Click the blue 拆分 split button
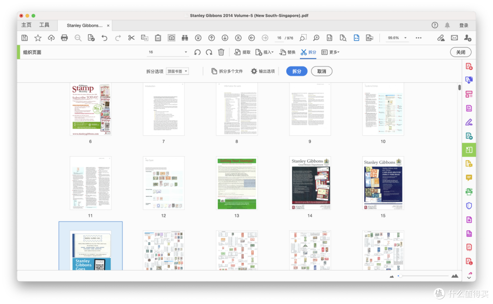The image size is (493, 304). pyautogui.click(x=297, y=71)
